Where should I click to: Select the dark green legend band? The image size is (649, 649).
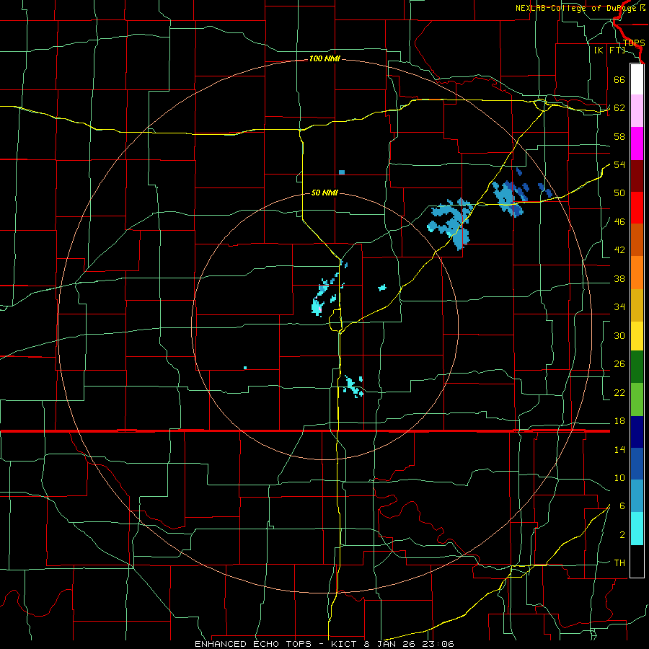637,367
